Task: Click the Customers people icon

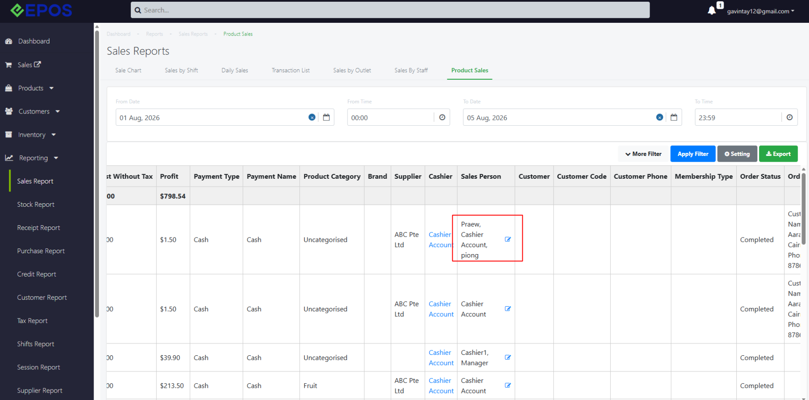Action: pyautogui.click(x=9, y=111)
